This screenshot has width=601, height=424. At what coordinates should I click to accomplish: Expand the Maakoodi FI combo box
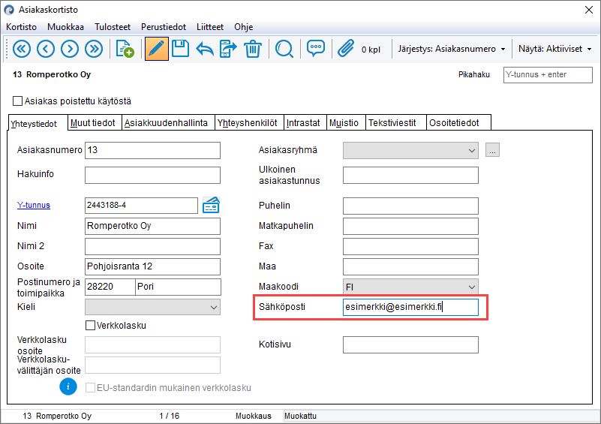pos(410,287)
